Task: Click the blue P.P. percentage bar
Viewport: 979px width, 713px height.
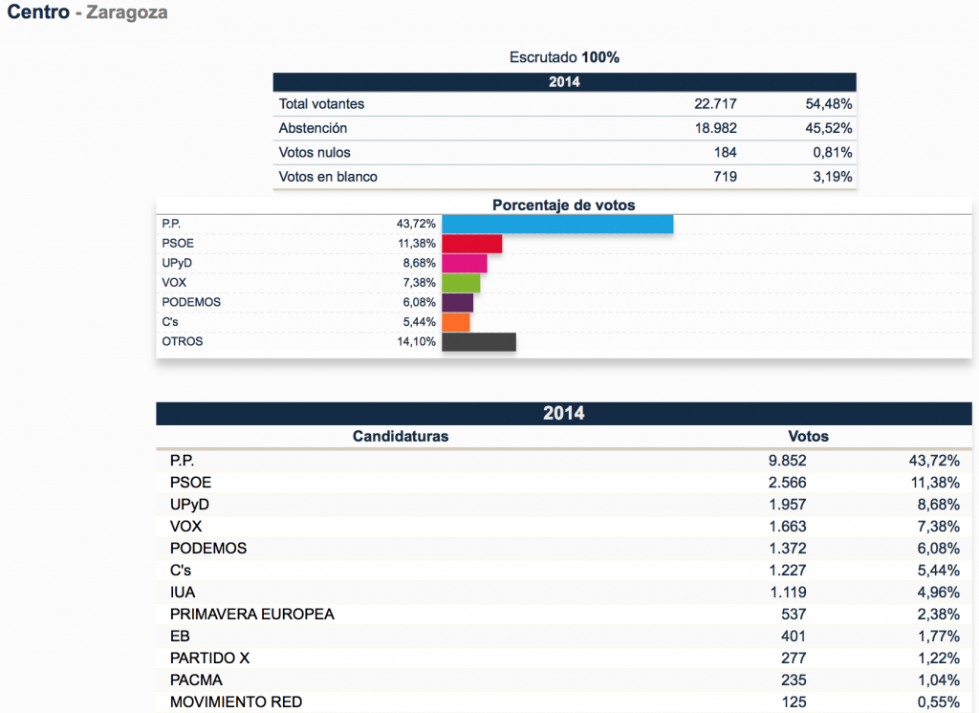Action: [557, 224]
